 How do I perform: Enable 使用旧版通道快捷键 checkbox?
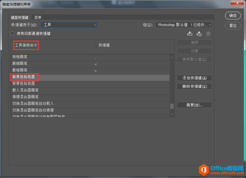(12, 33)
